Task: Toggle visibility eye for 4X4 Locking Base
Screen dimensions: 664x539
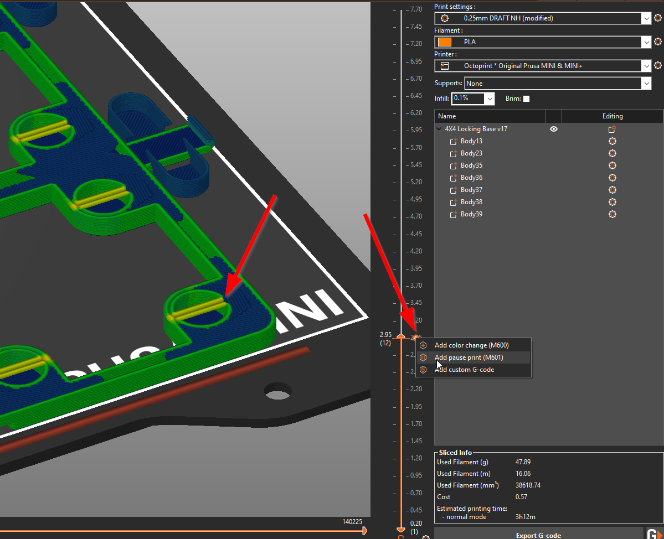Action: (553, 129)
